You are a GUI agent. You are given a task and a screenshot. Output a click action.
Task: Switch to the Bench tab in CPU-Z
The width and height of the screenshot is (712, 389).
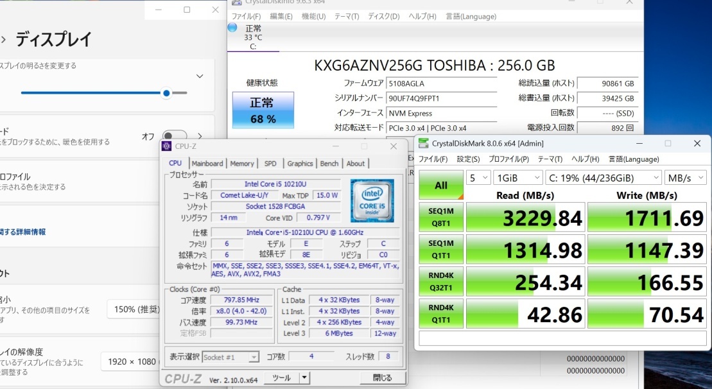[x=329, y=164]
